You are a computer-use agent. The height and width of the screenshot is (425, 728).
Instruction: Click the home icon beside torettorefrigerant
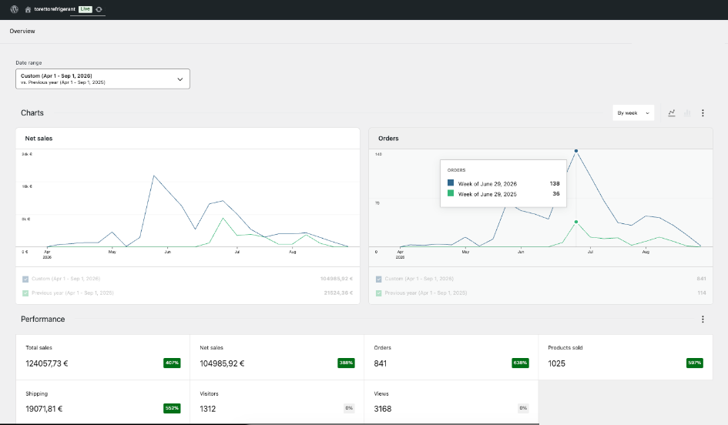(x=28, y=9)
